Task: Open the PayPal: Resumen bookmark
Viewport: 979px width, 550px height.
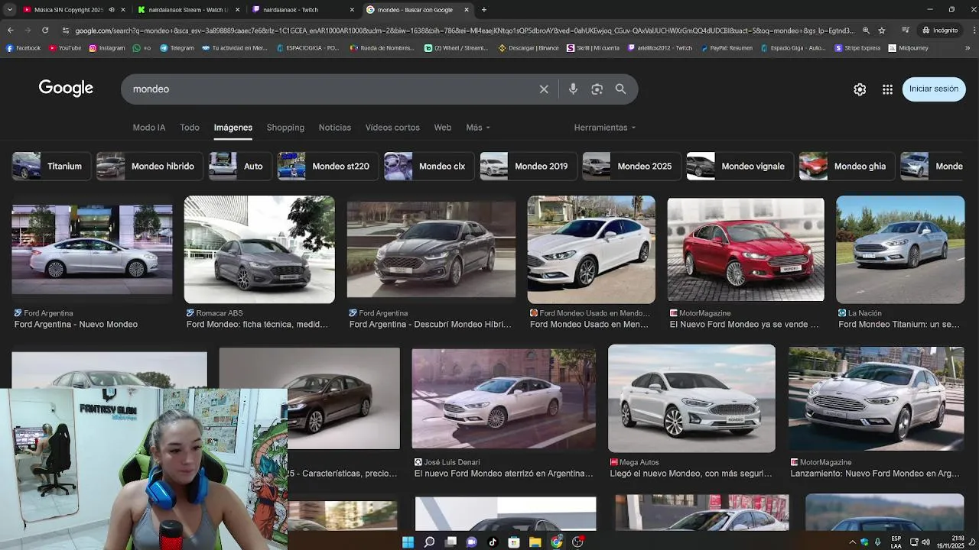Action: [727, 47]
